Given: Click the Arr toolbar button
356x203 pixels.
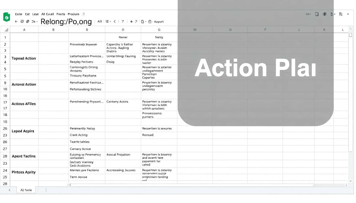Looking at the screenshot, I should tap(100, 21).
